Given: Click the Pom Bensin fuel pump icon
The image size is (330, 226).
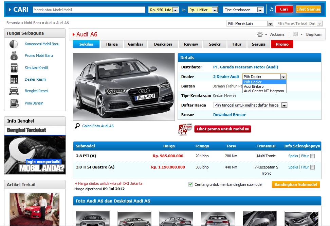Looking at the screenshot, I should [x=14, y=103].
